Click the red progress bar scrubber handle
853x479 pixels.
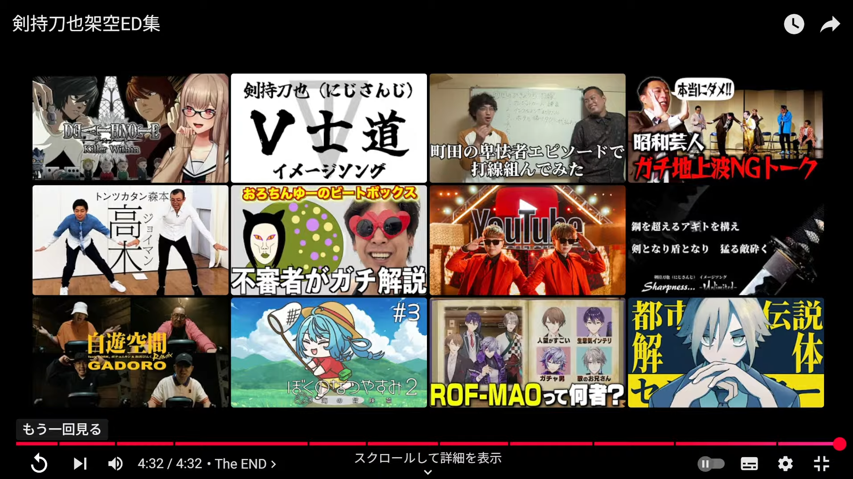point(839,444)
